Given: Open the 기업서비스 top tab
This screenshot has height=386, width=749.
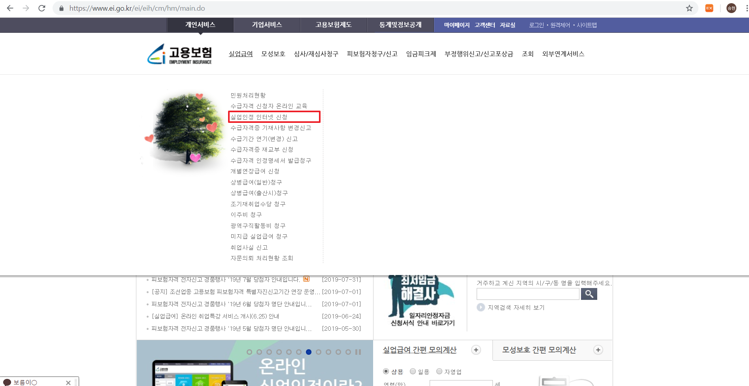Looking at the screenshot, I should click(267, 25).
